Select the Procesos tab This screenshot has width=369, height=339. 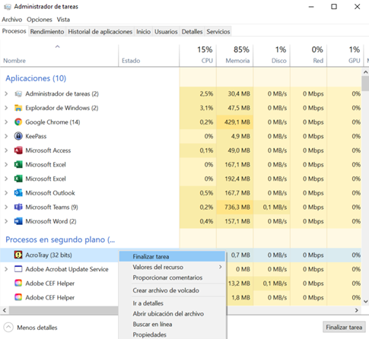pos(14,31)
